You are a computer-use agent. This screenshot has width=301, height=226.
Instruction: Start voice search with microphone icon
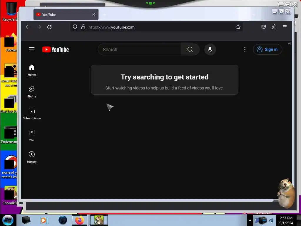tap(210, 49)
